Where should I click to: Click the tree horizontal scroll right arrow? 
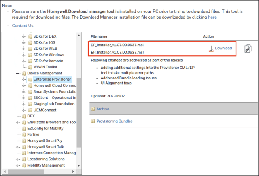73,172
